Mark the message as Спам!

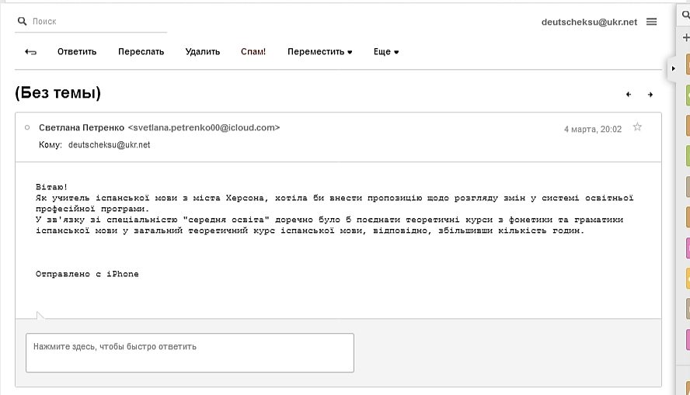pyautogui.click(x=253, y=52)
